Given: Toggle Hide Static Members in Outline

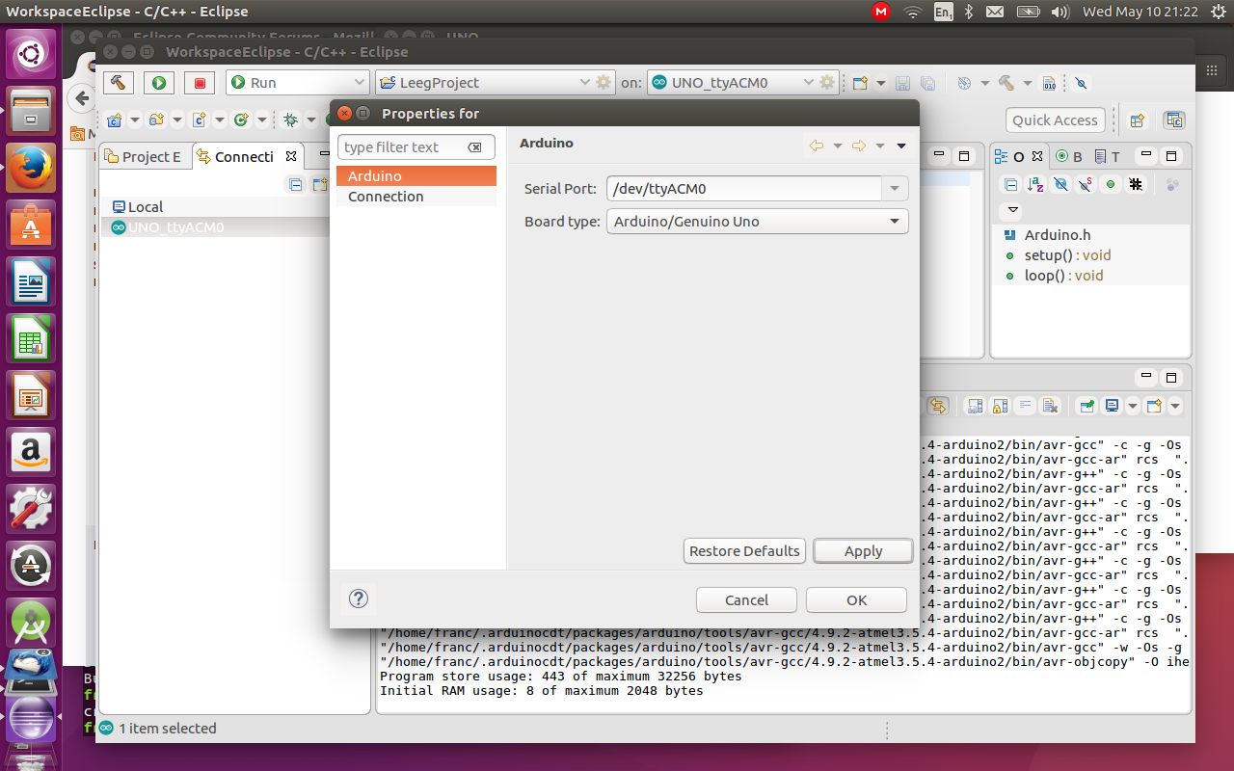Looking at the screenshot, I should (1086, 184).
